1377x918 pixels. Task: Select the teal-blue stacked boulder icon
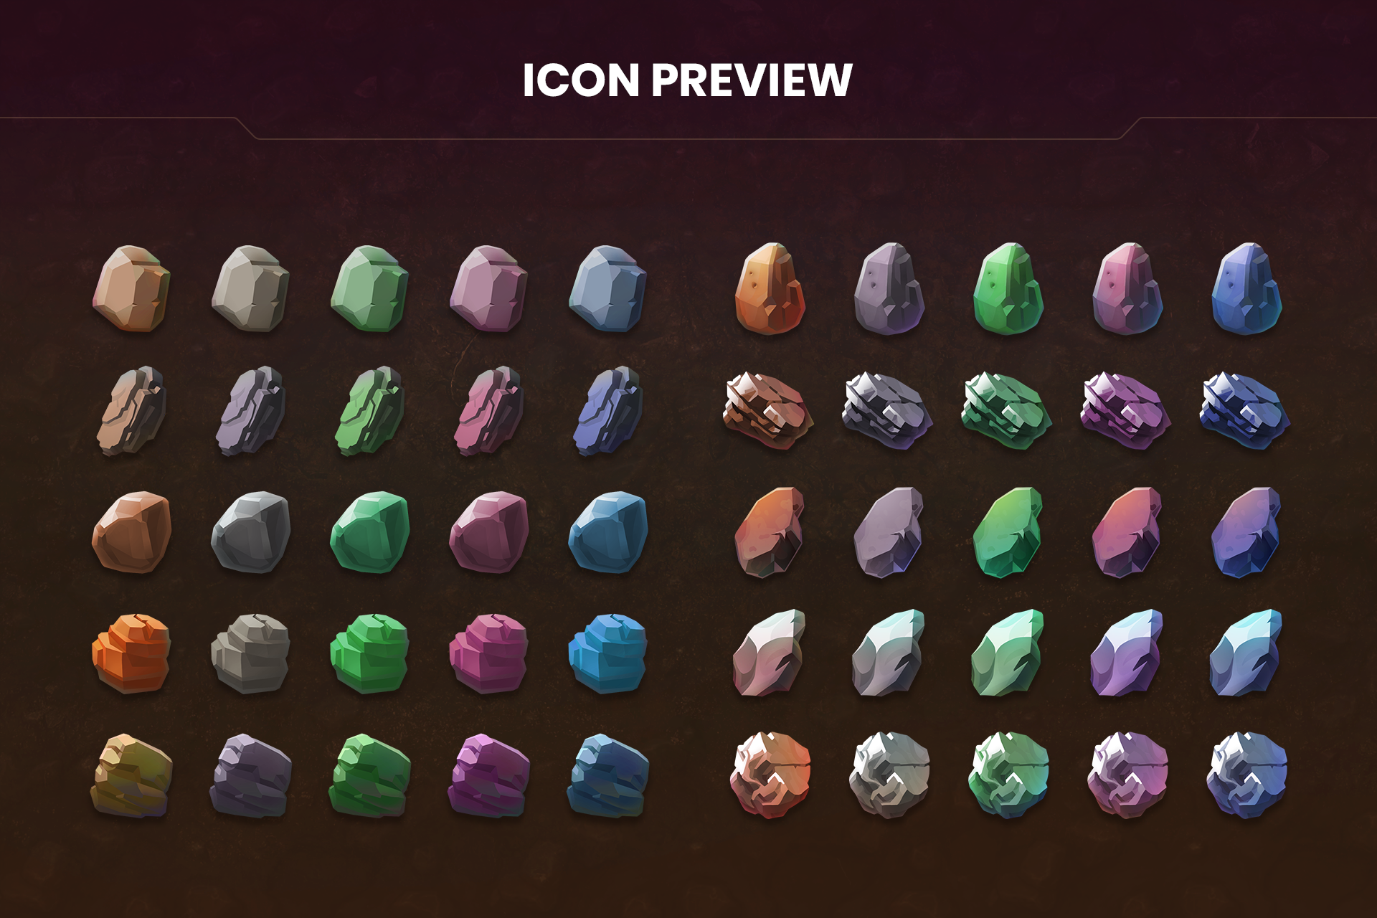607,653
